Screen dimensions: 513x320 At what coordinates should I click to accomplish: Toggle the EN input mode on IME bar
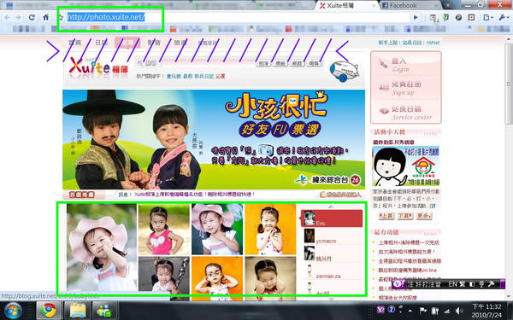[x=453, y=284]
